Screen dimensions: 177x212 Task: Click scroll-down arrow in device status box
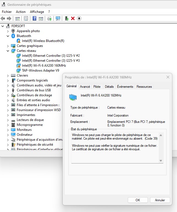click(161, 161)
